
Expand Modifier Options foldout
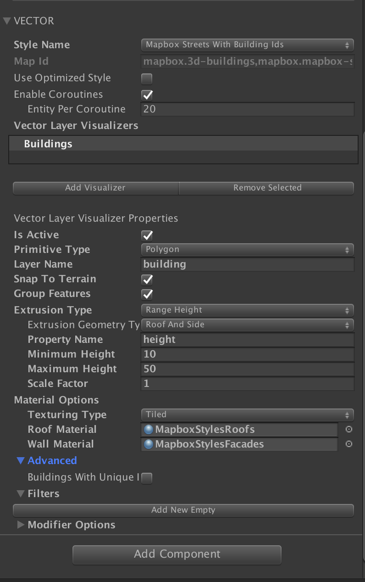[21, 525]
